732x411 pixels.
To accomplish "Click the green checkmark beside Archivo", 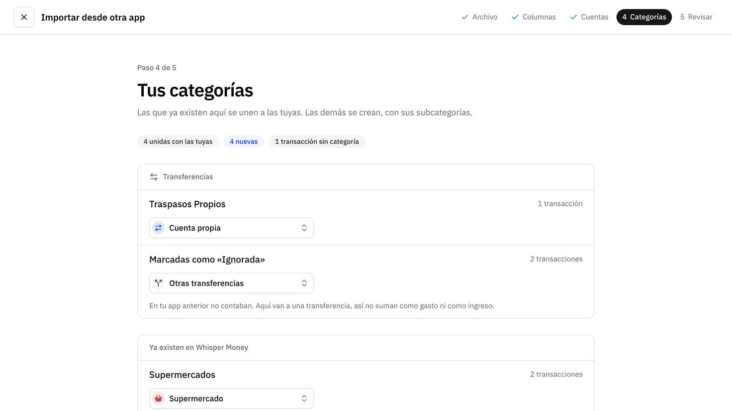I will click(465, 17).
